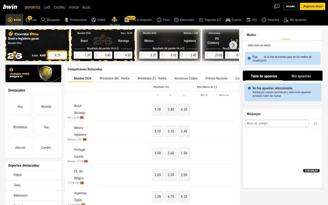Open Mis apuestas user icon
328x205 pixels.
click(x=286, y=20)
